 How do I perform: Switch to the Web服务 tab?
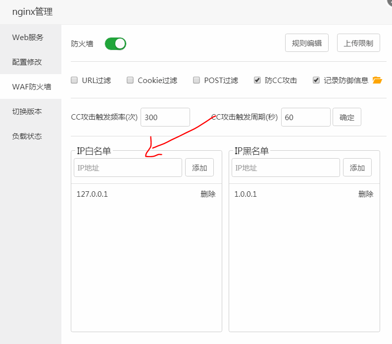pos(28,37)
